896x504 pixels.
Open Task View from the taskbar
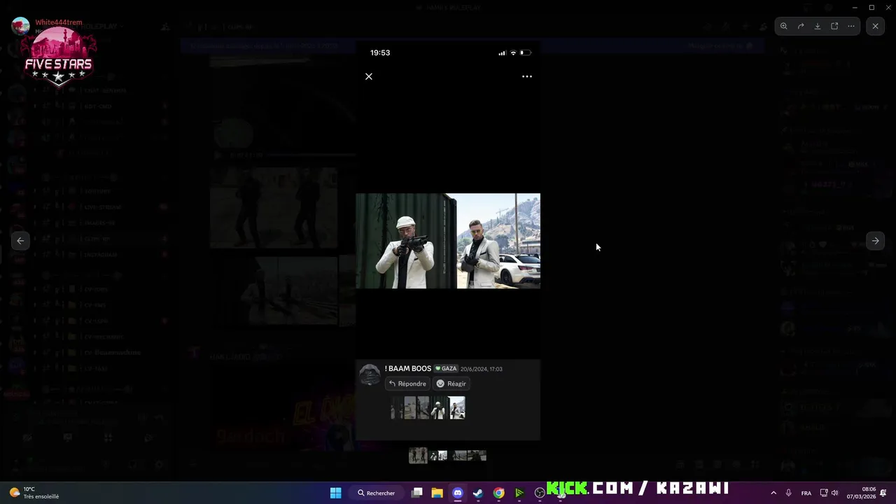(x=417, y=493)
